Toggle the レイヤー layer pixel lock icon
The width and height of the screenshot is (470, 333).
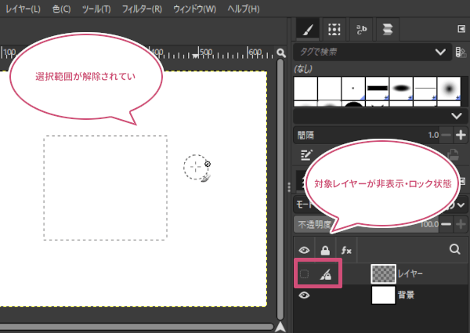point(325,274)
